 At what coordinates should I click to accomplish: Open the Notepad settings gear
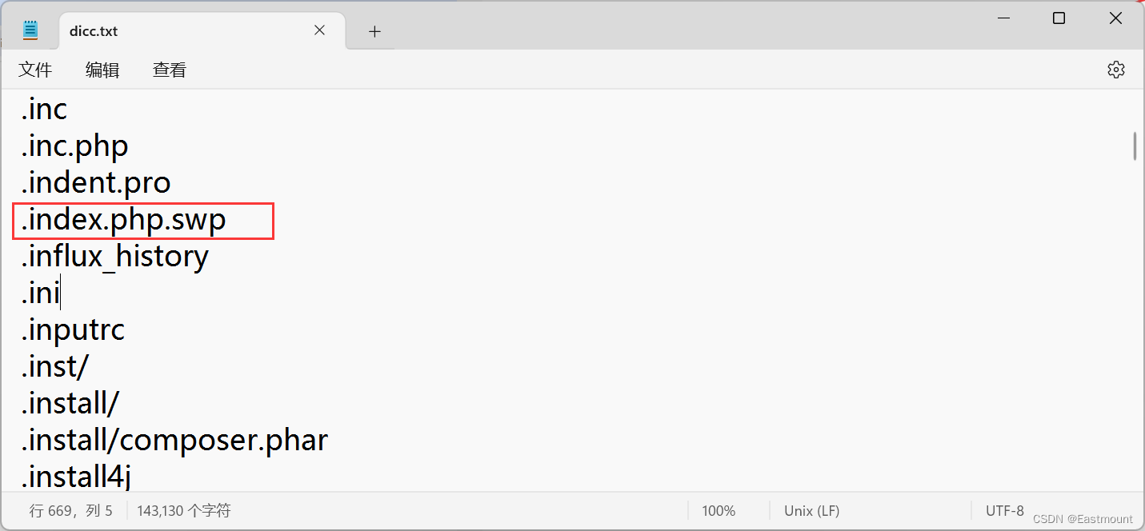[1115, 70]
